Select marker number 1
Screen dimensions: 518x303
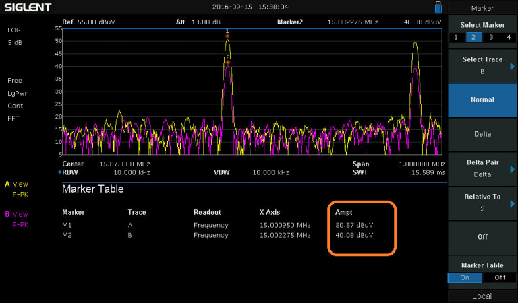click(456, 37)
